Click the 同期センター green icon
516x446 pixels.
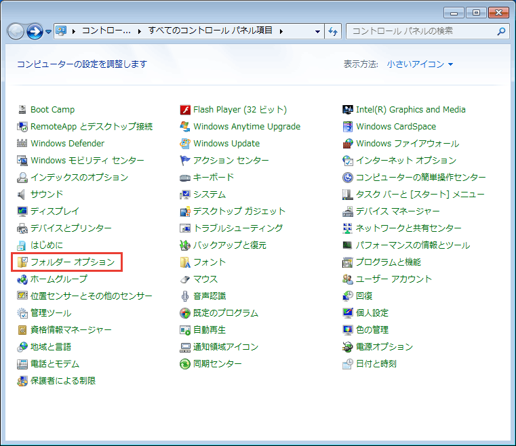pyautogui.click(x=185, y=364)
